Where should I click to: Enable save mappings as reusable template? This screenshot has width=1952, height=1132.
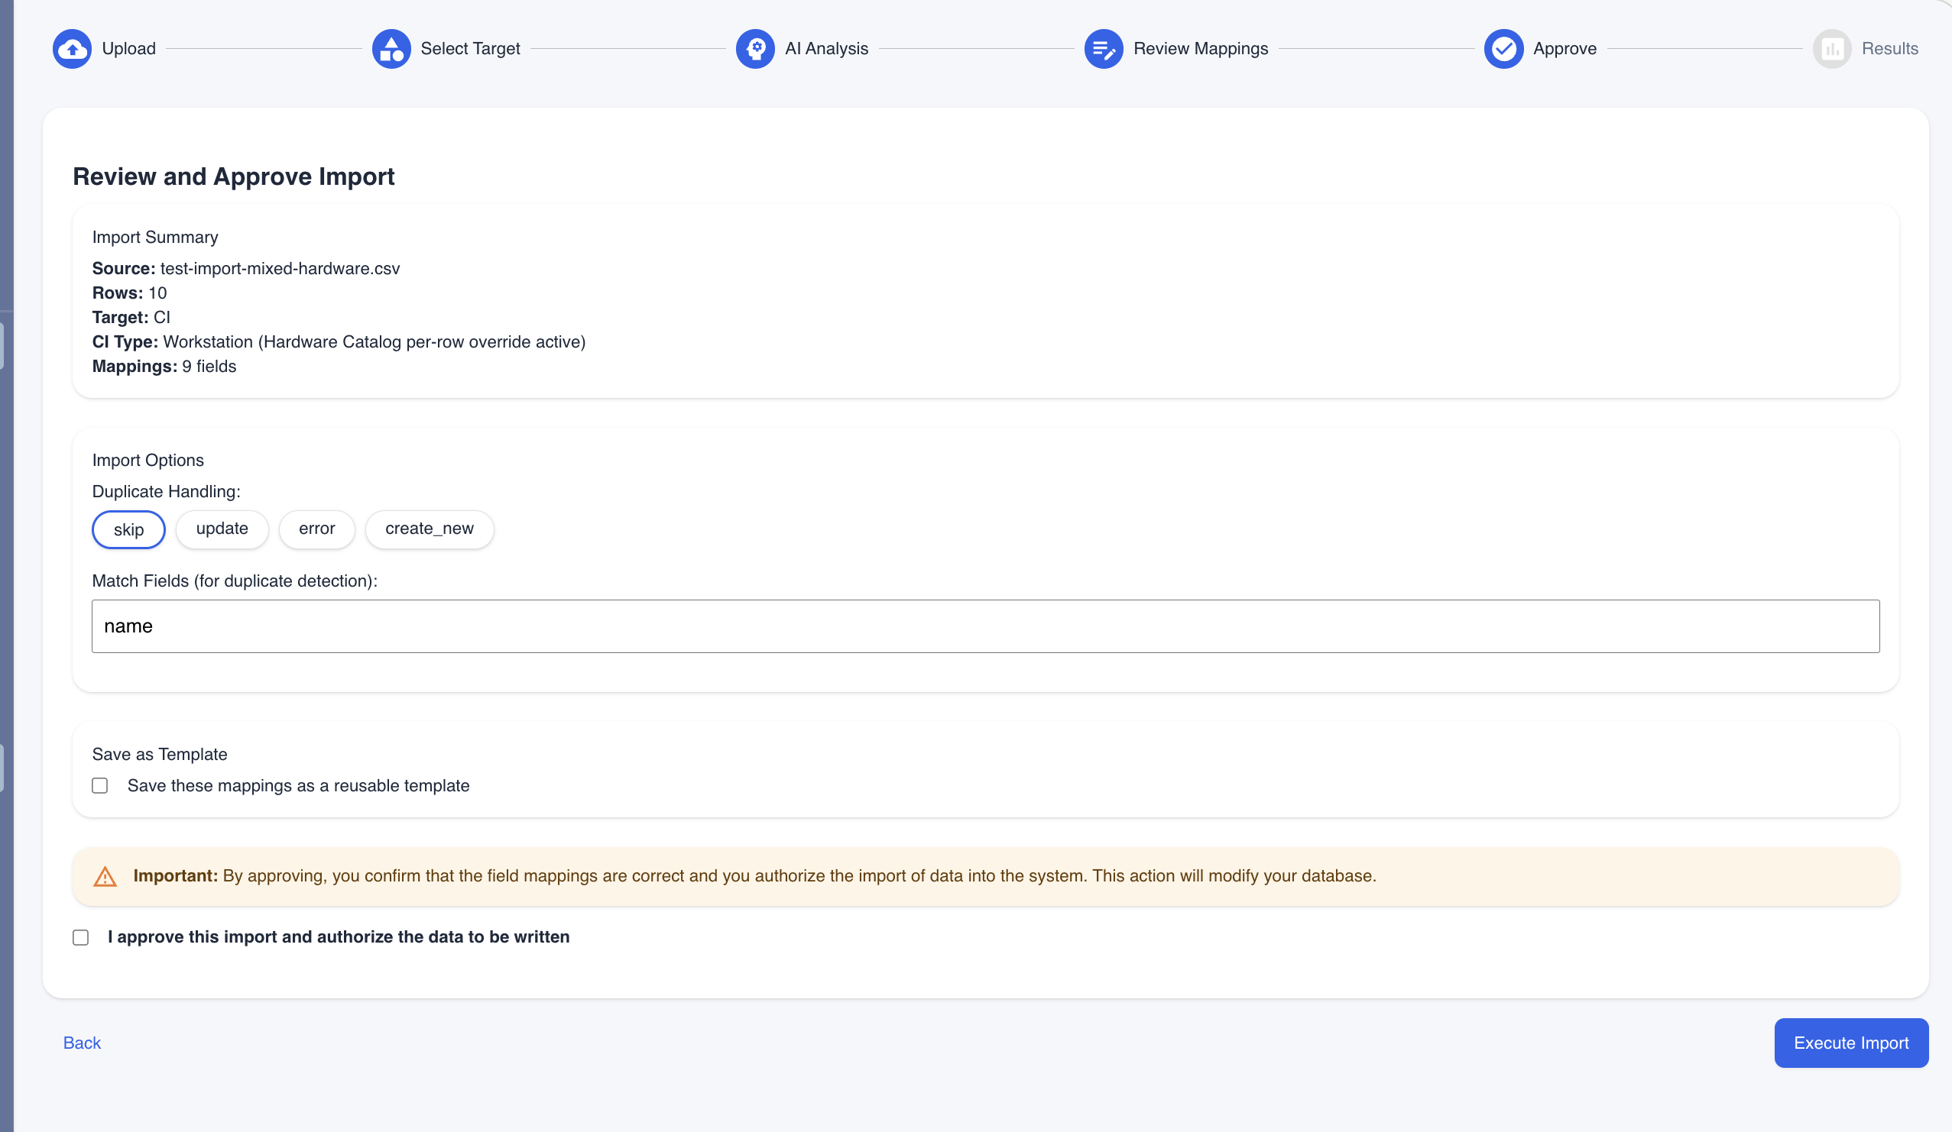click(x=100, y=785)
